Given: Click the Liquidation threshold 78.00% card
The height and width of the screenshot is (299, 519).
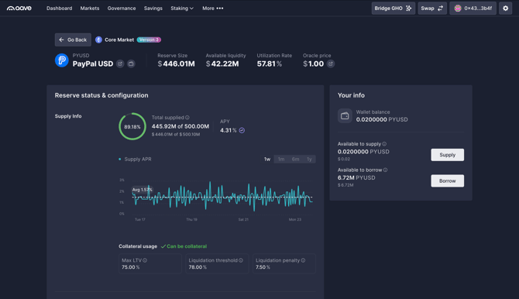Looking at the screenshot, I should point(217,263).
